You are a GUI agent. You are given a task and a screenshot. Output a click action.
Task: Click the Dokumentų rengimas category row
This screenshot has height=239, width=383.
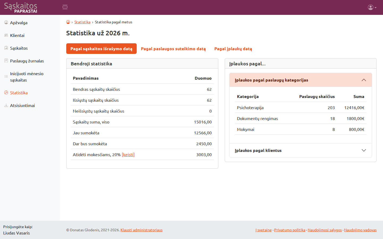(301, 118)
